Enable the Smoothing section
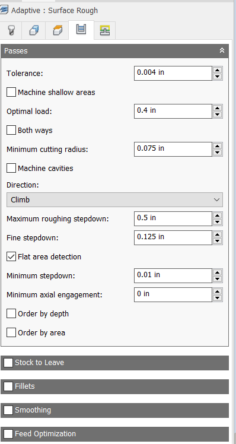 [x=8, y=410]
